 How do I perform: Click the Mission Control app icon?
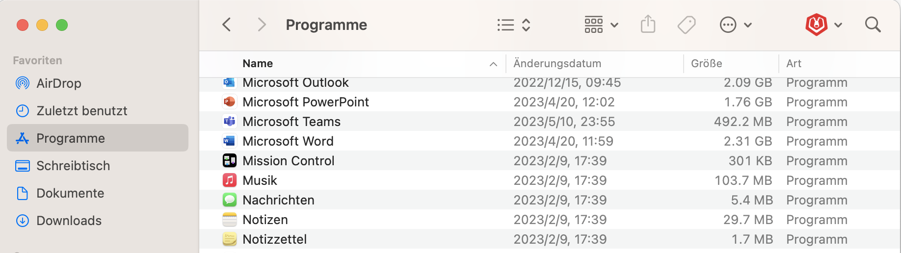(229, 161)
